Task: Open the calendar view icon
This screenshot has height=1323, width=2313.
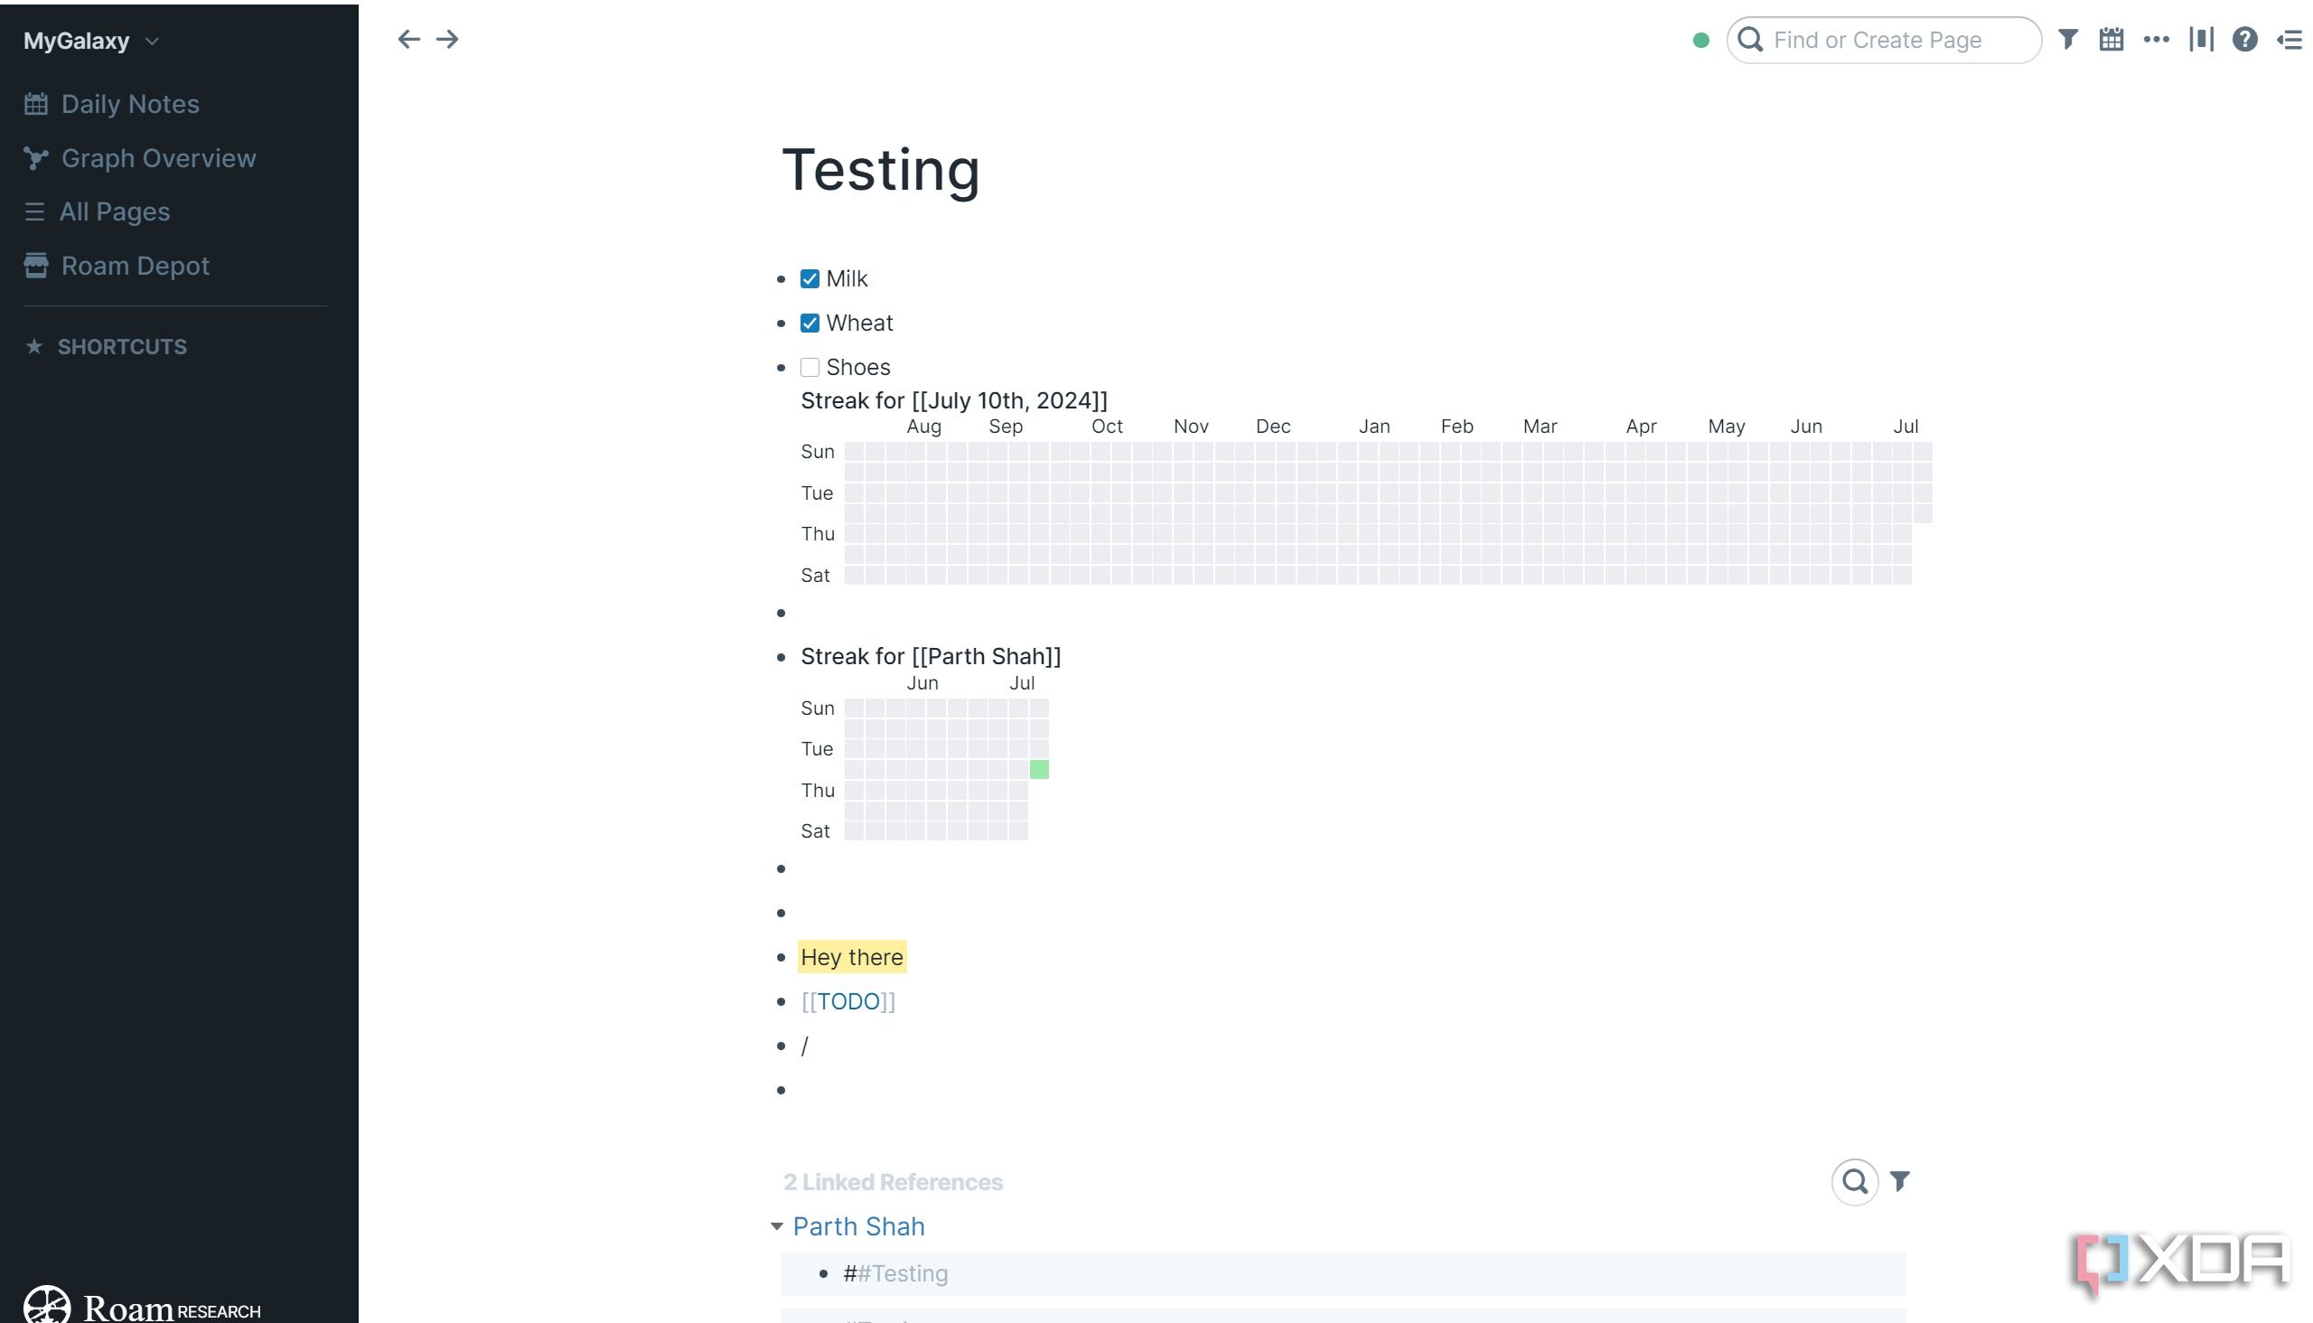Action: (2112, 38)
